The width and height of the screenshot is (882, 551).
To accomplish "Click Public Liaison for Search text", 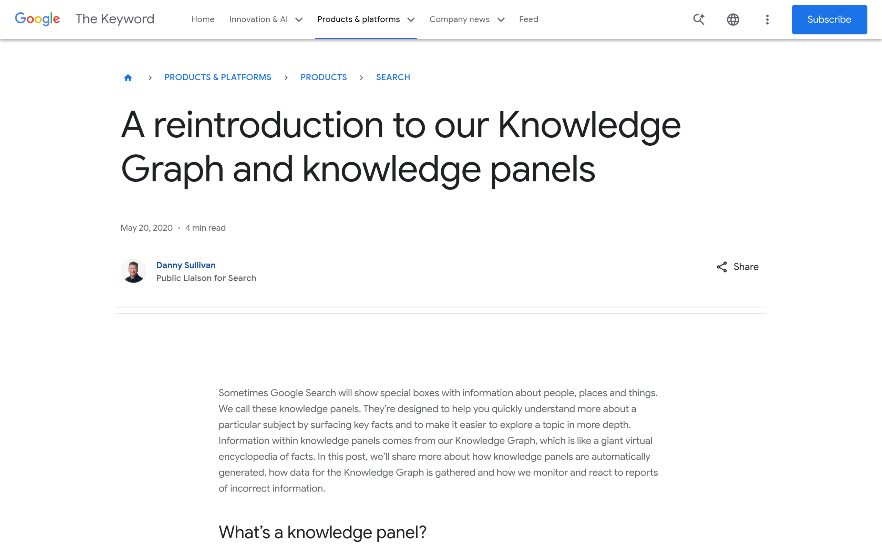I will 206,278.
